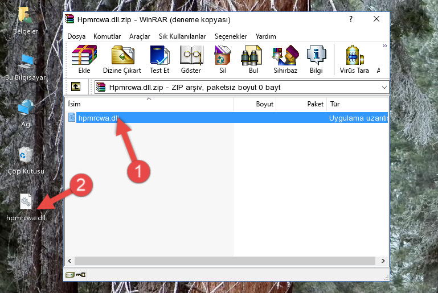Sort by Paket column header
The image size is (438, 293).
point(301,104)
